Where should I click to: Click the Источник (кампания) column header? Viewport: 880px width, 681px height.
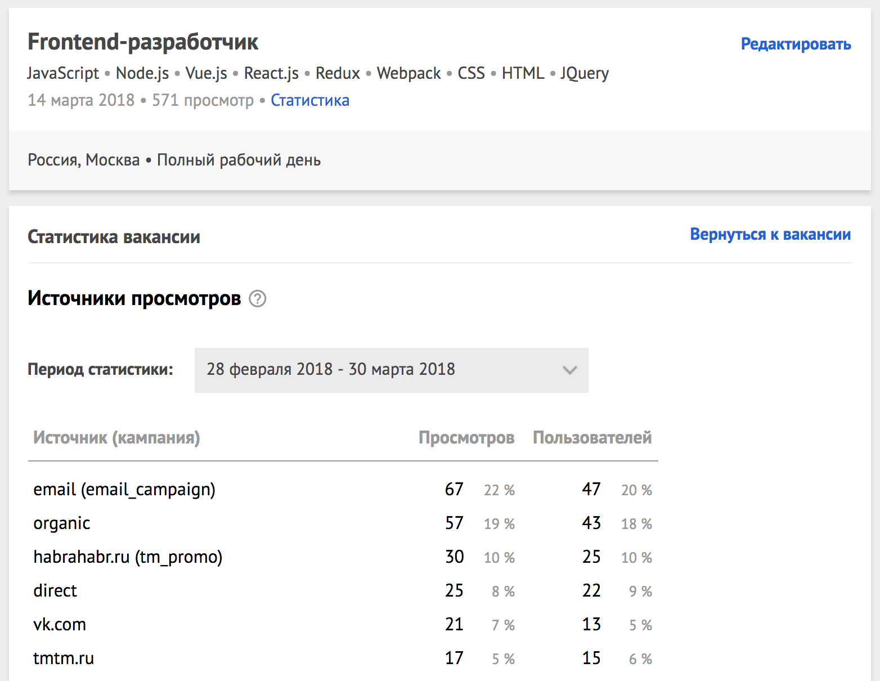pyautogui.click(x=116, y=437)
